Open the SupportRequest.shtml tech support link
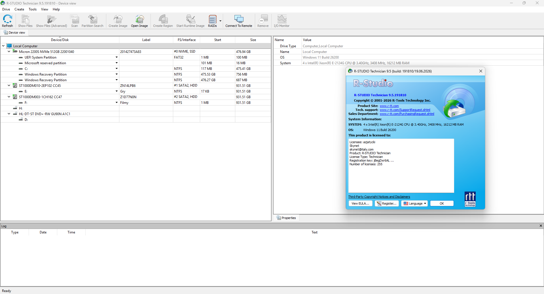The height and width of the screenshot is (294, 544). pos(405,110)
